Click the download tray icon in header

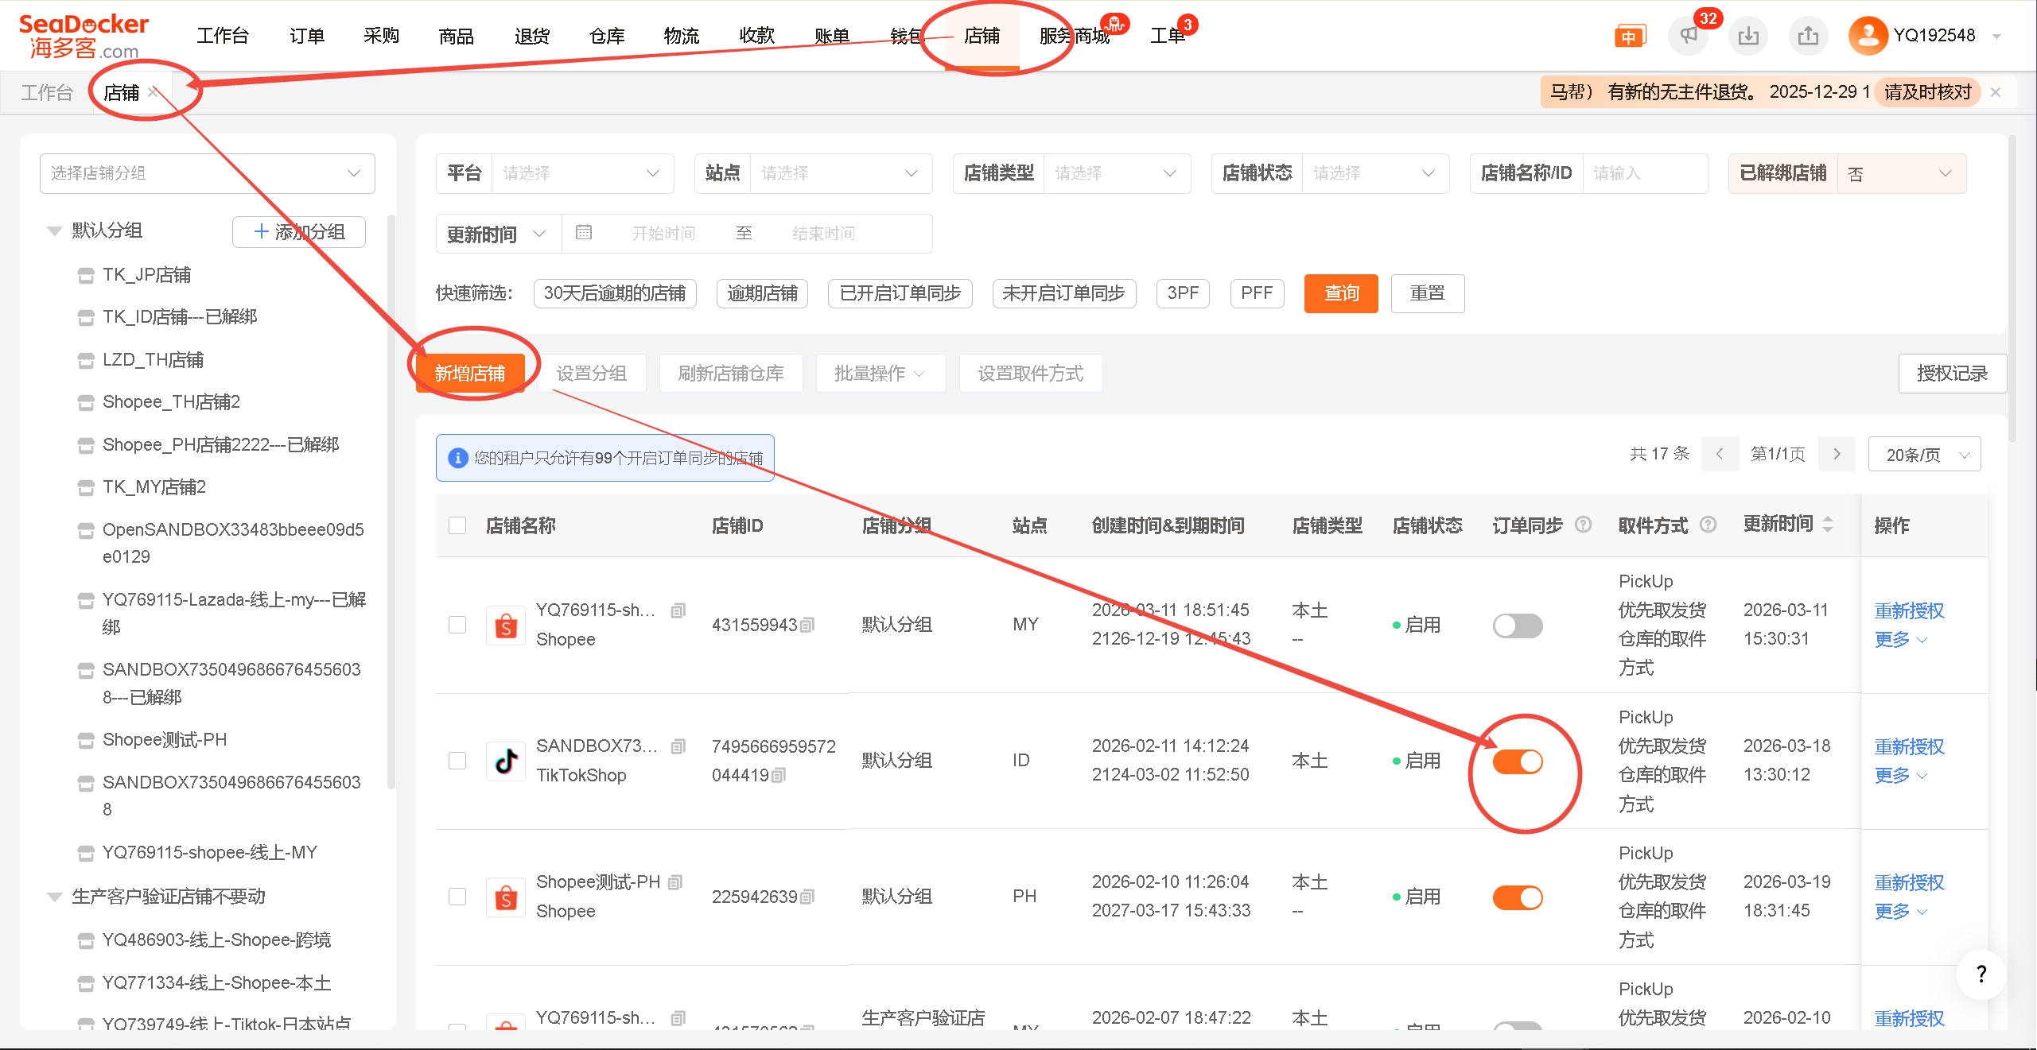coord(1748,36)
